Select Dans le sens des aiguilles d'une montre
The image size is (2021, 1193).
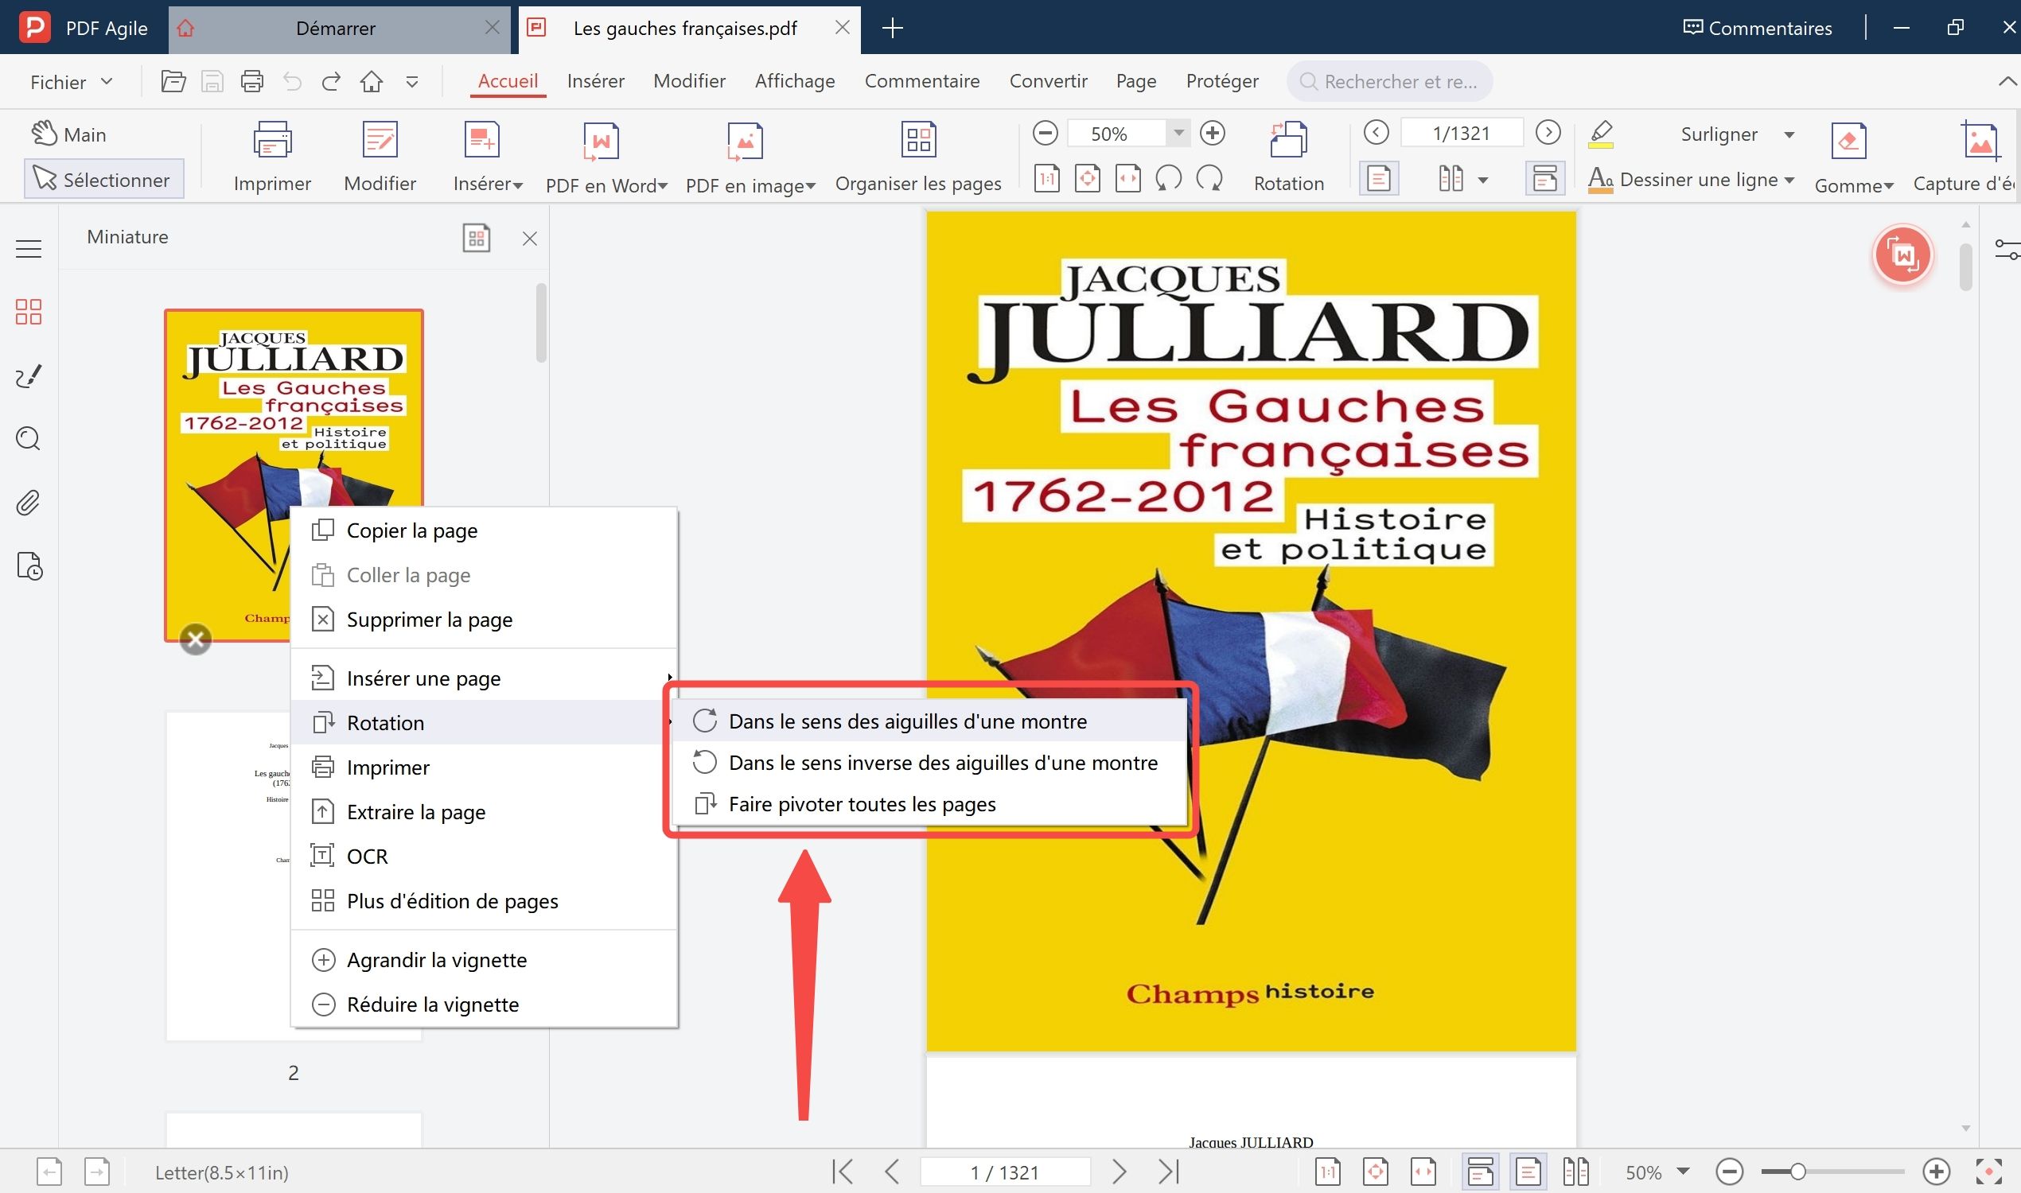[929, 721]
